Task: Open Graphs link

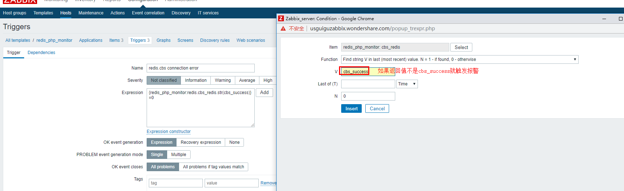Action: [x=164, y=40]
